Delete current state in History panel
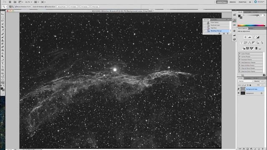The height and width of the screenshot is (150, 267). pos(228,33)
